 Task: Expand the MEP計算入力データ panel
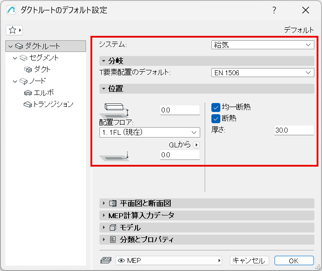pyautogui.click(x=104, y=215)
